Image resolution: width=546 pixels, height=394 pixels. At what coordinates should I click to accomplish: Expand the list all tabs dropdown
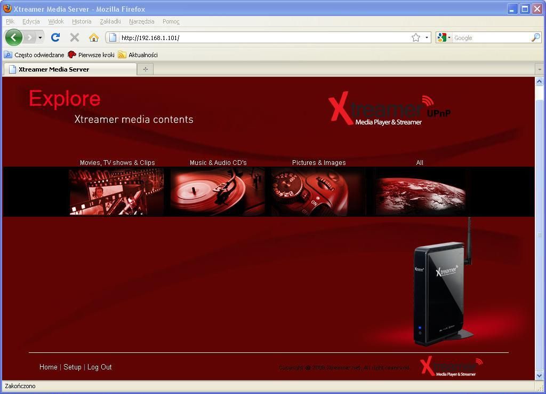pos(540,69)
